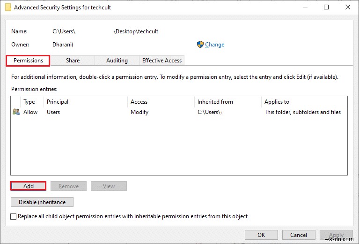Click the Add button

click(x=28, y=186)
